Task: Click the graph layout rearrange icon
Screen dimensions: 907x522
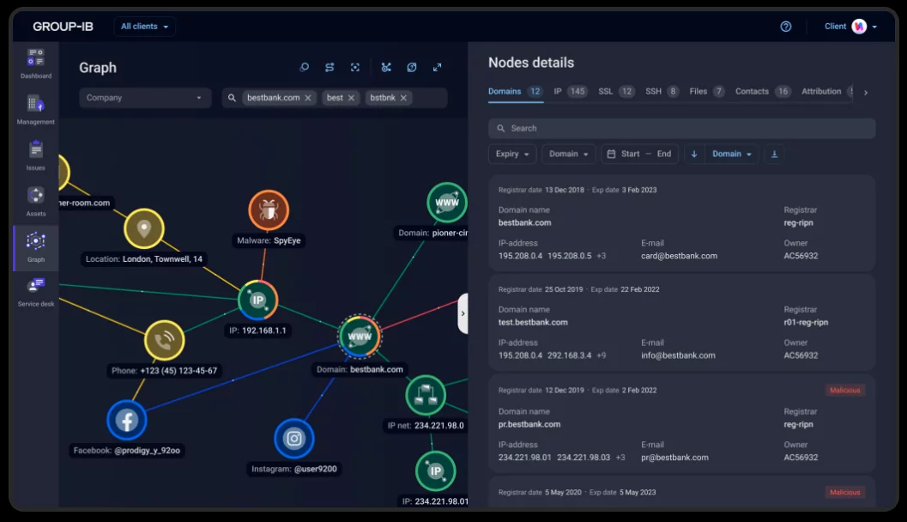Action: pos(330,68)
